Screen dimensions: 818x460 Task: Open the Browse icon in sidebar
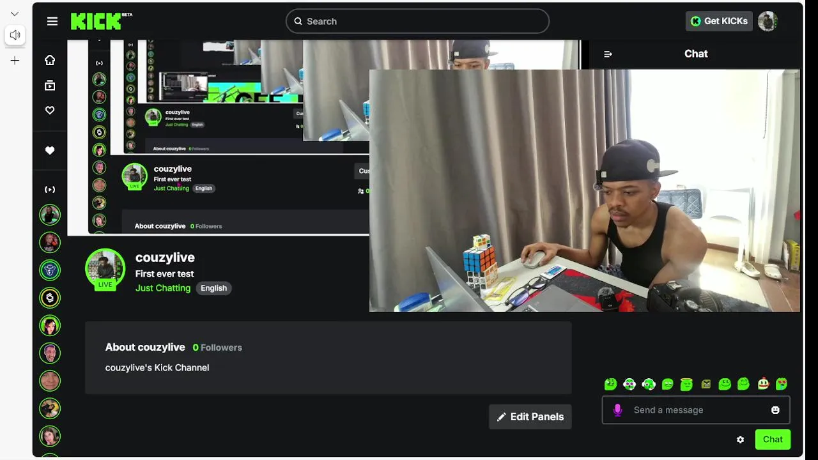pos(50,85)
